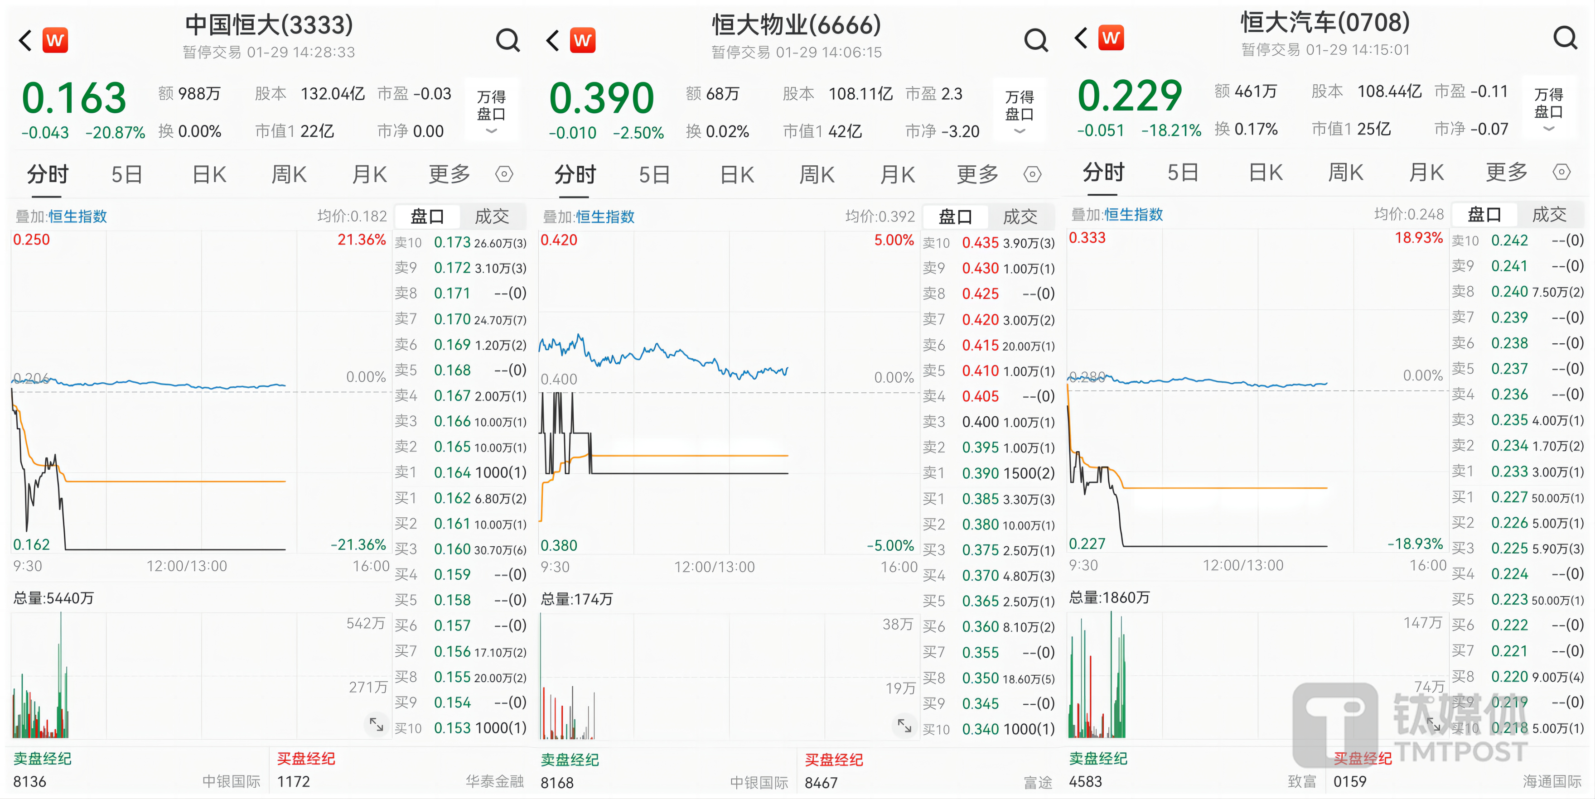Open search in 恒大物业 panel
This screenshot has width=1595, height=799.
point(1035,41)
